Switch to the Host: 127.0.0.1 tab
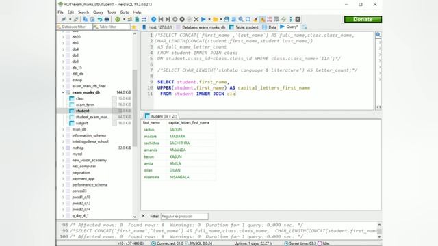Image resolution: width=438 pixels, height=246 pixels. pyautogui.click(x=157, y=27)
